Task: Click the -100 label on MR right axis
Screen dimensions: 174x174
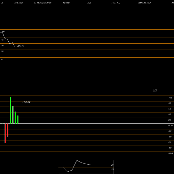Action: (171, 153)
